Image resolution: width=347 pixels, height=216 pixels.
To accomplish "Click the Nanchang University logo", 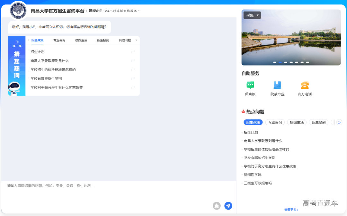I will tap(19, 10).
